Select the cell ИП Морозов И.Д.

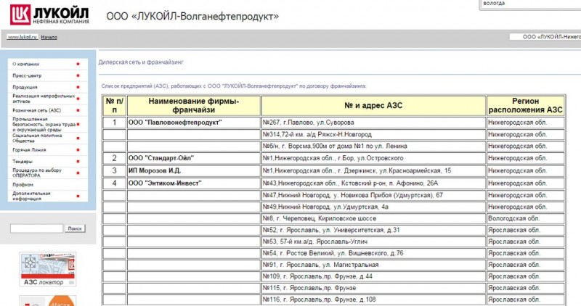coord(194,170)
